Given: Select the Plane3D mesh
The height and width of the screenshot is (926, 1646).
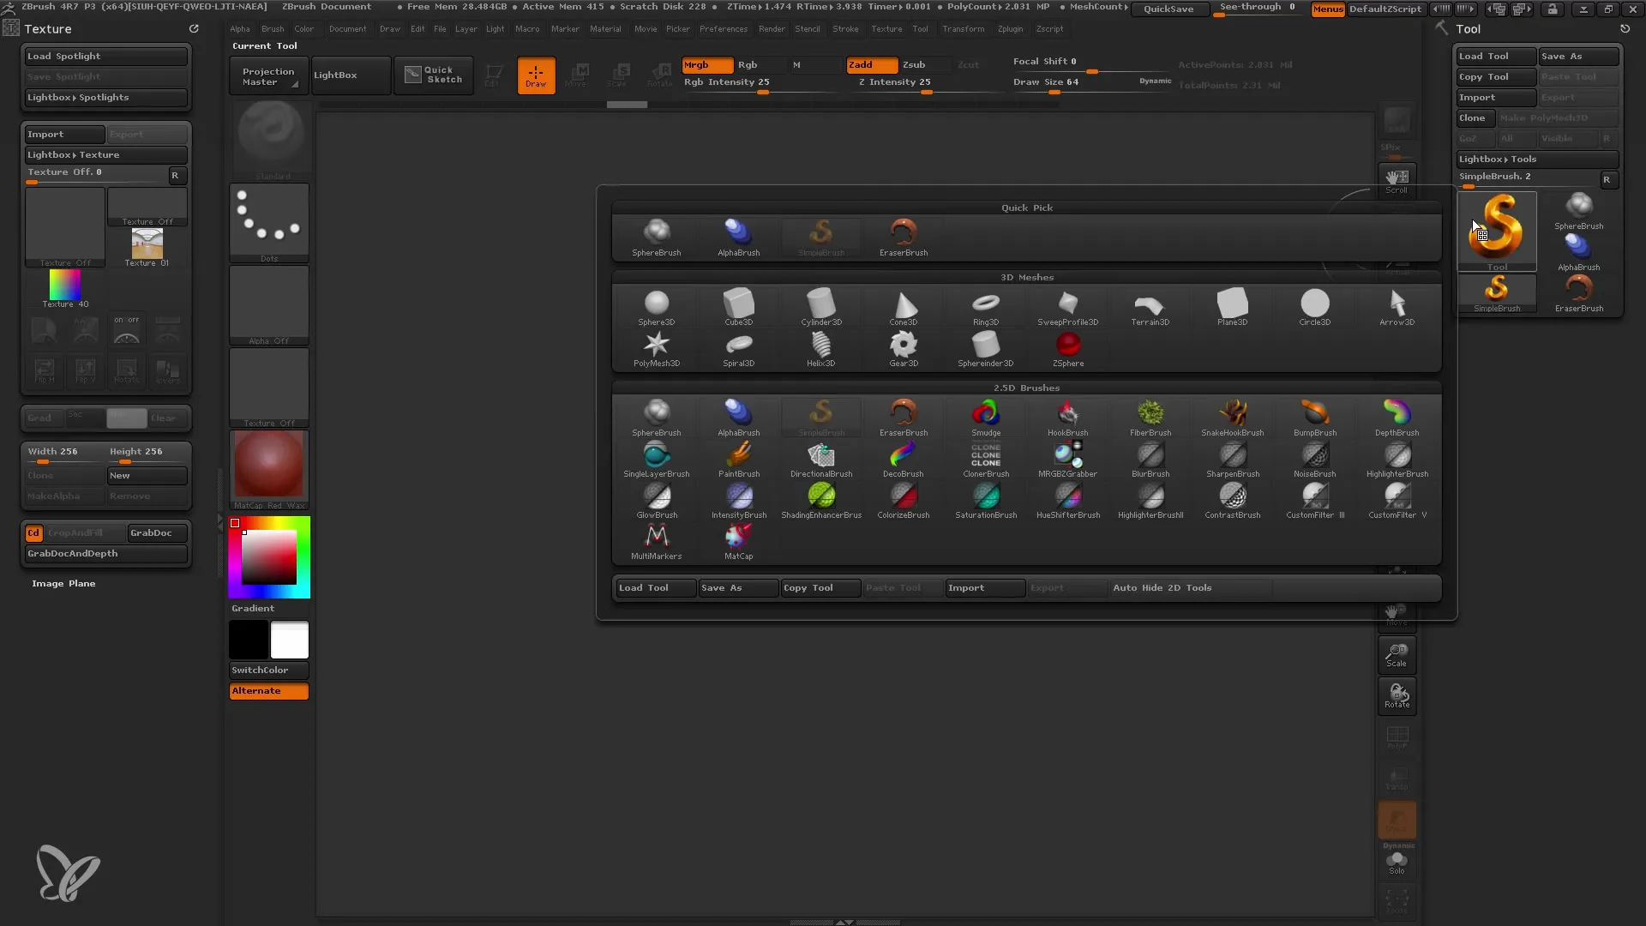Looking at the screenshot, I should (x=1232, y=308).
